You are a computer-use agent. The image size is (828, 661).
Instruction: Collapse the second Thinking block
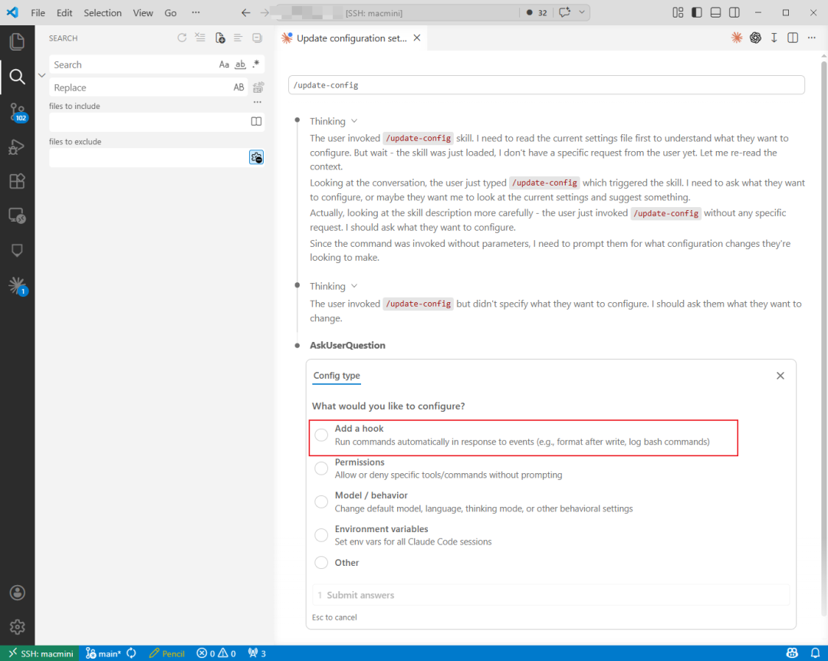click(x=333, y=286)
